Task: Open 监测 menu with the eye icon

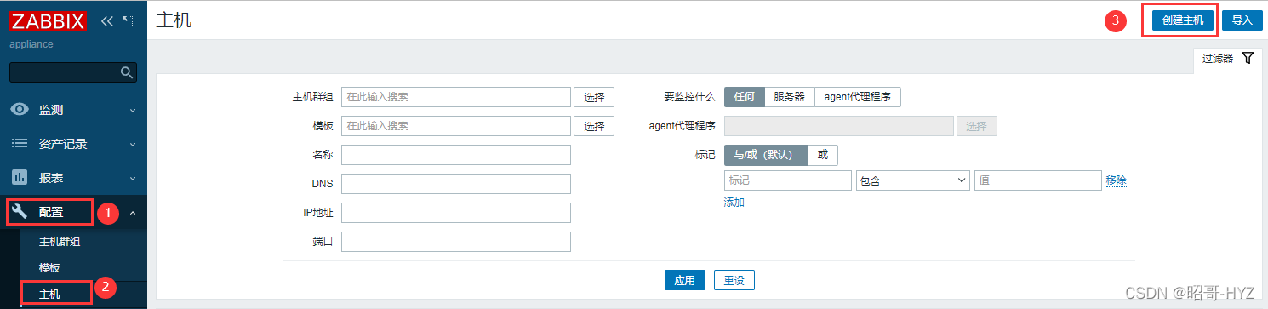Action: click(20, 110)
